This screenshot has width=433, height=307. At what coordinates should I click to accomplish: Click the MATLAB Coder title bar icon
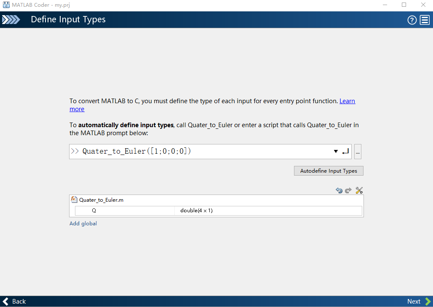point(6,5)
